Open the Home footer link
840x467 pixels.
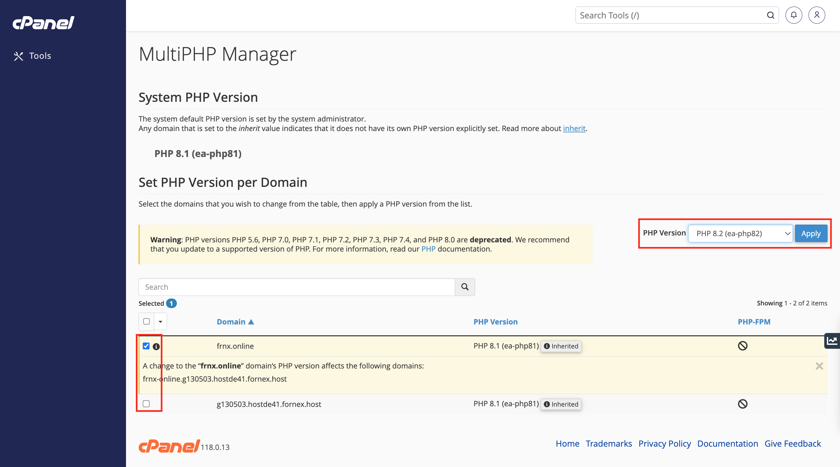[x=567, y=444]
